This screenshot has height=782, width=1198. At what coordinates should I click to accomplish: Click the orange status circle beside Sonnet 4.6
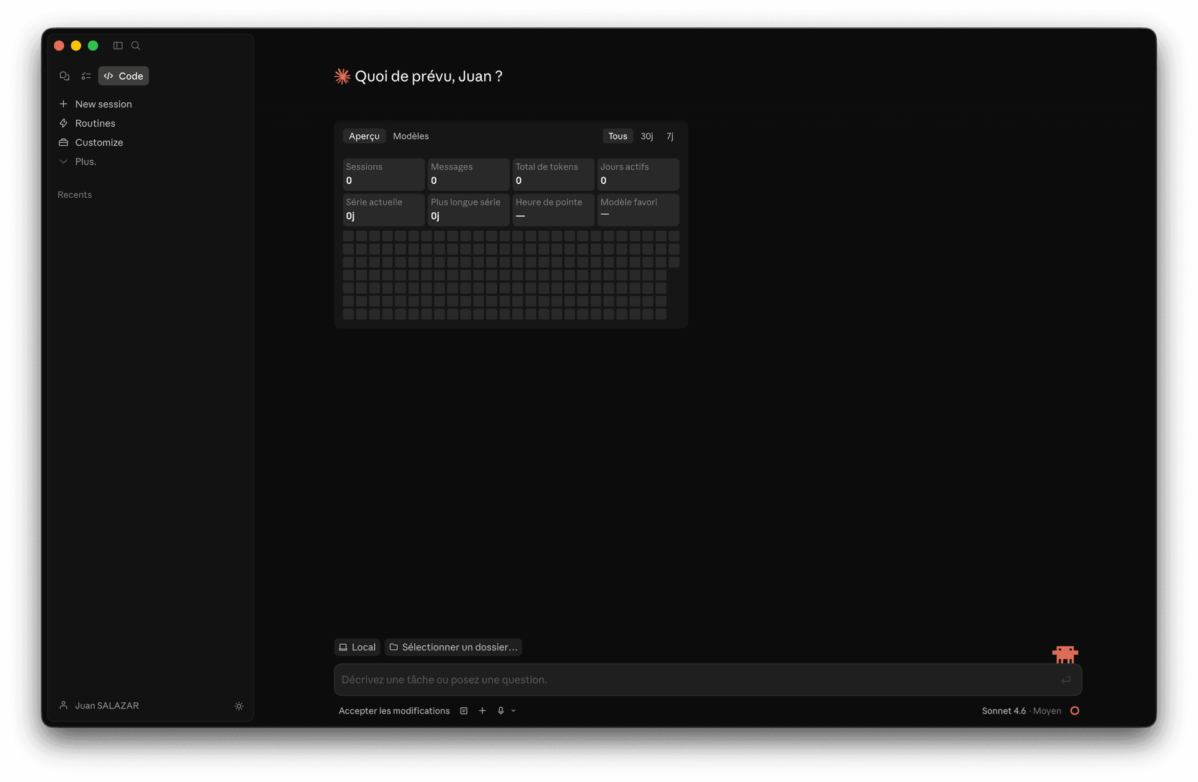[x=1074, y=710]
